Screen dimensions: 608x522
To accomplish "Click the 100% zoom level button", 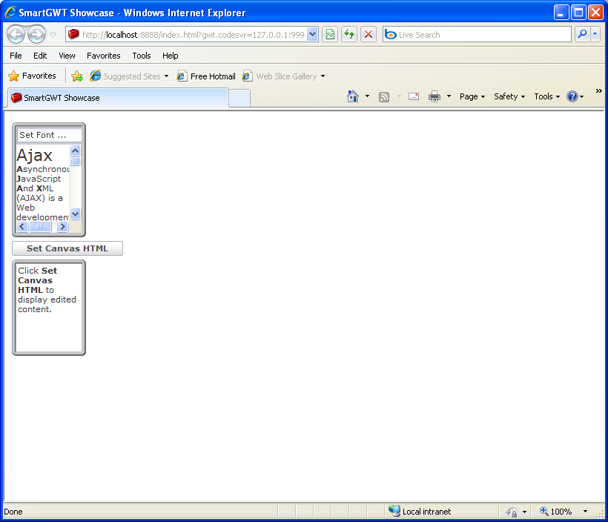I will 556,512.
